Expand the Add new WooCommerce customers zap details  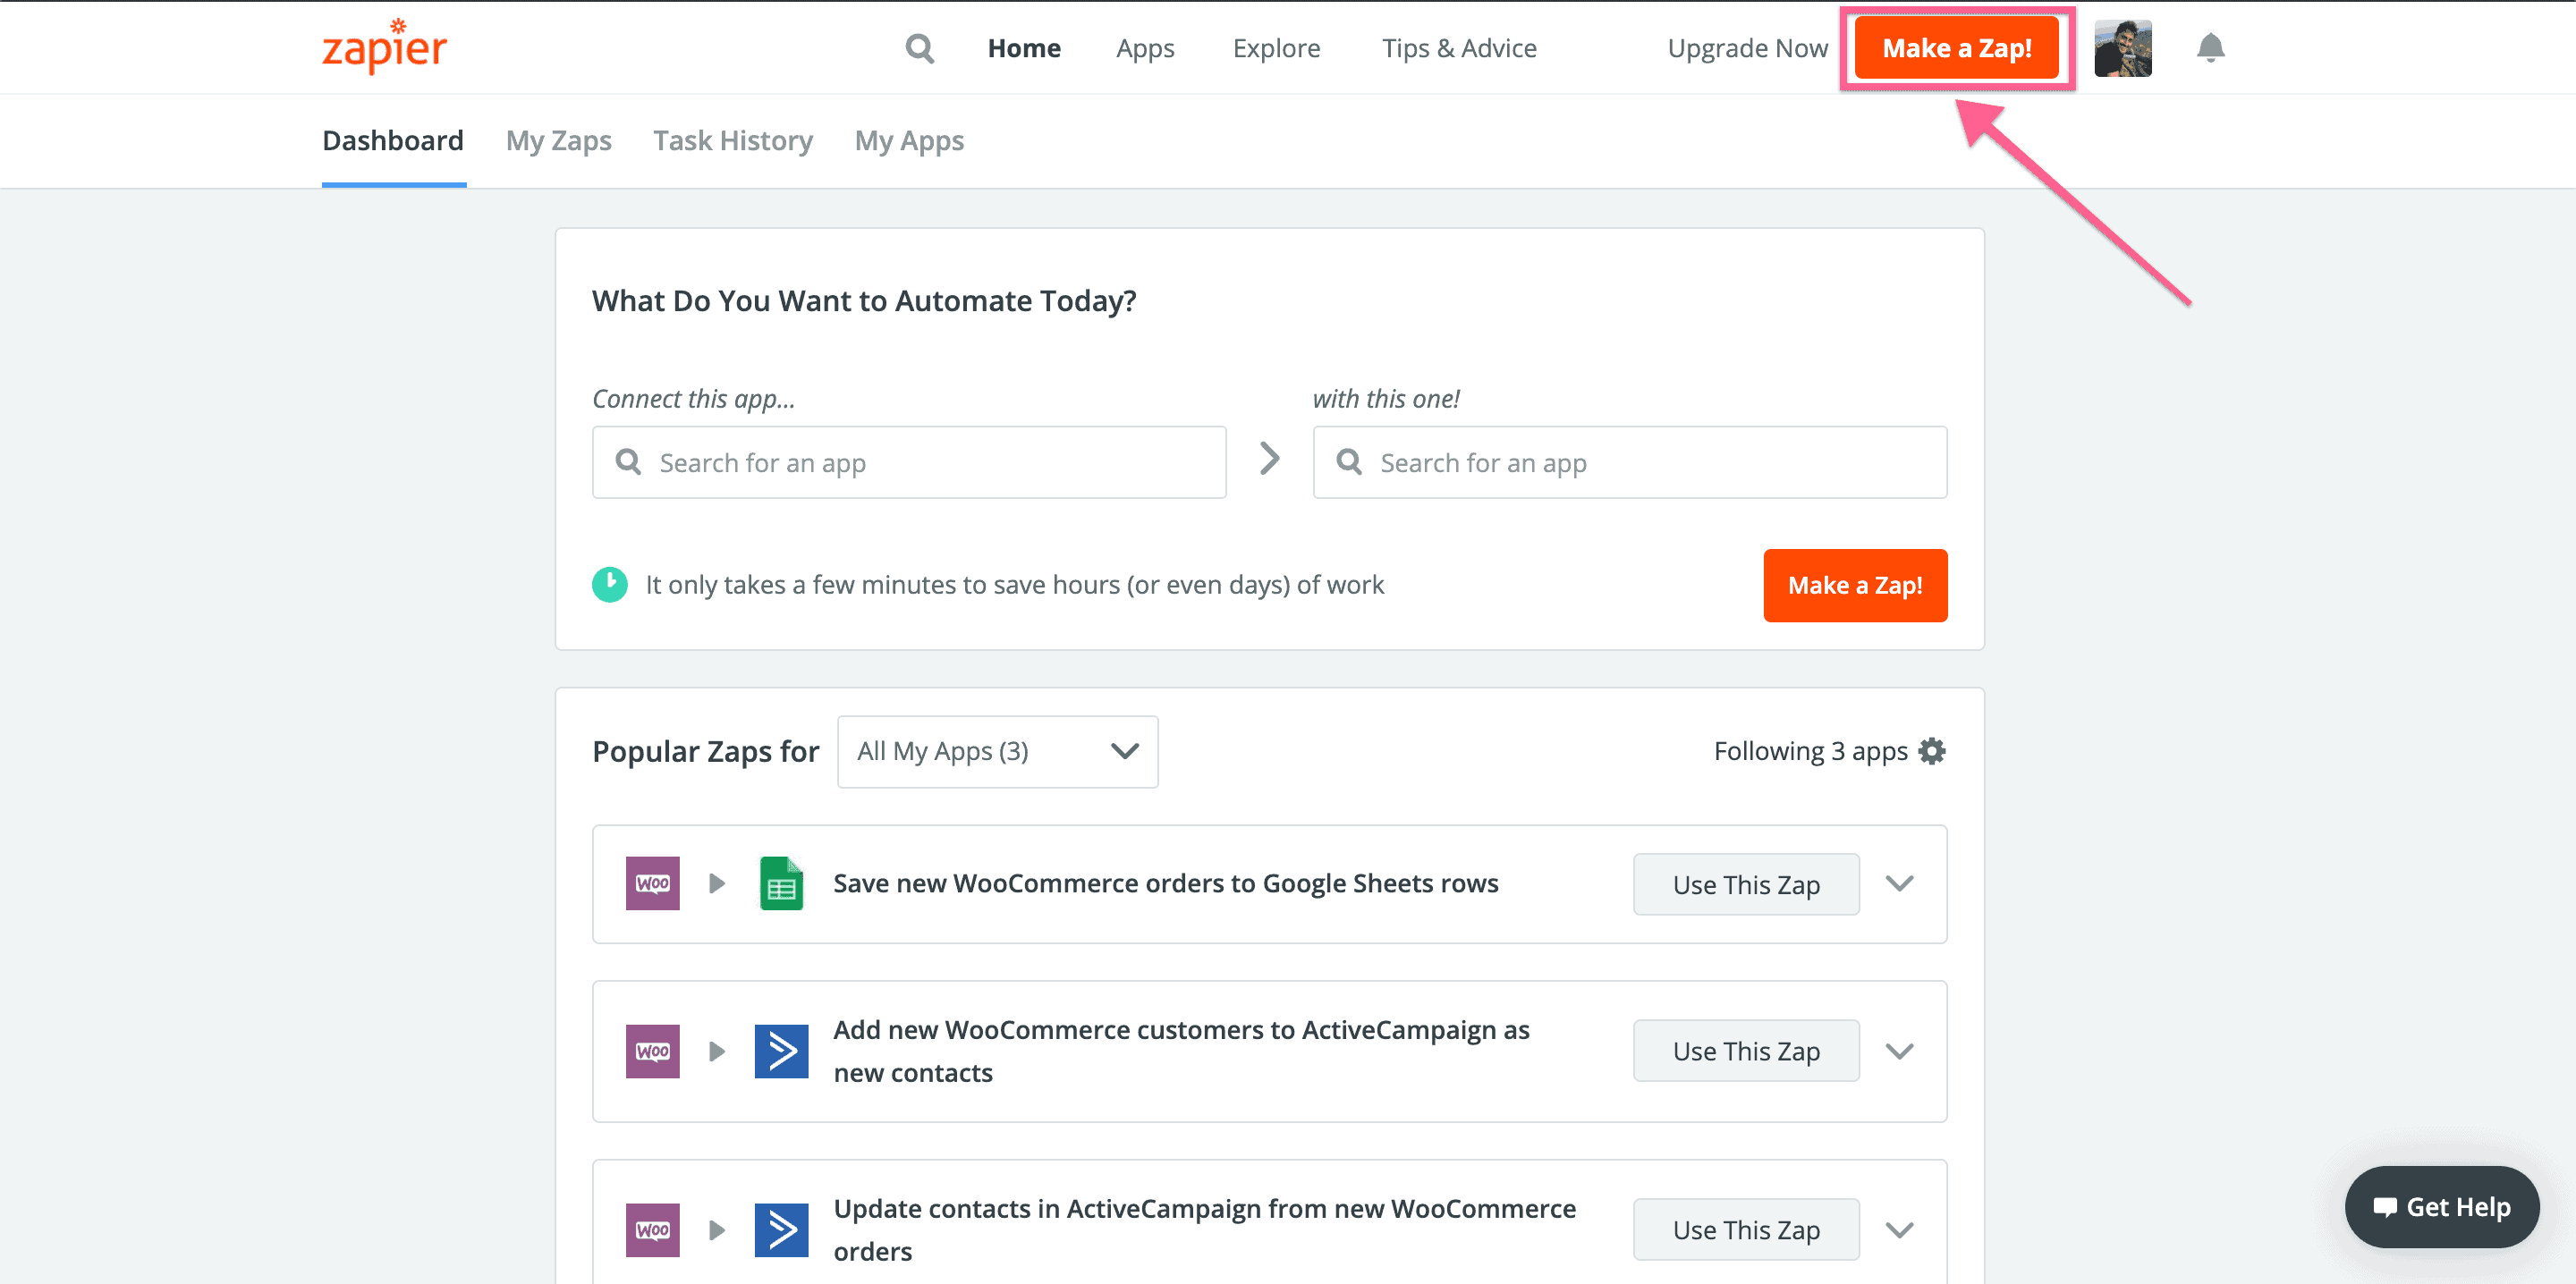click(1899, 1051)
